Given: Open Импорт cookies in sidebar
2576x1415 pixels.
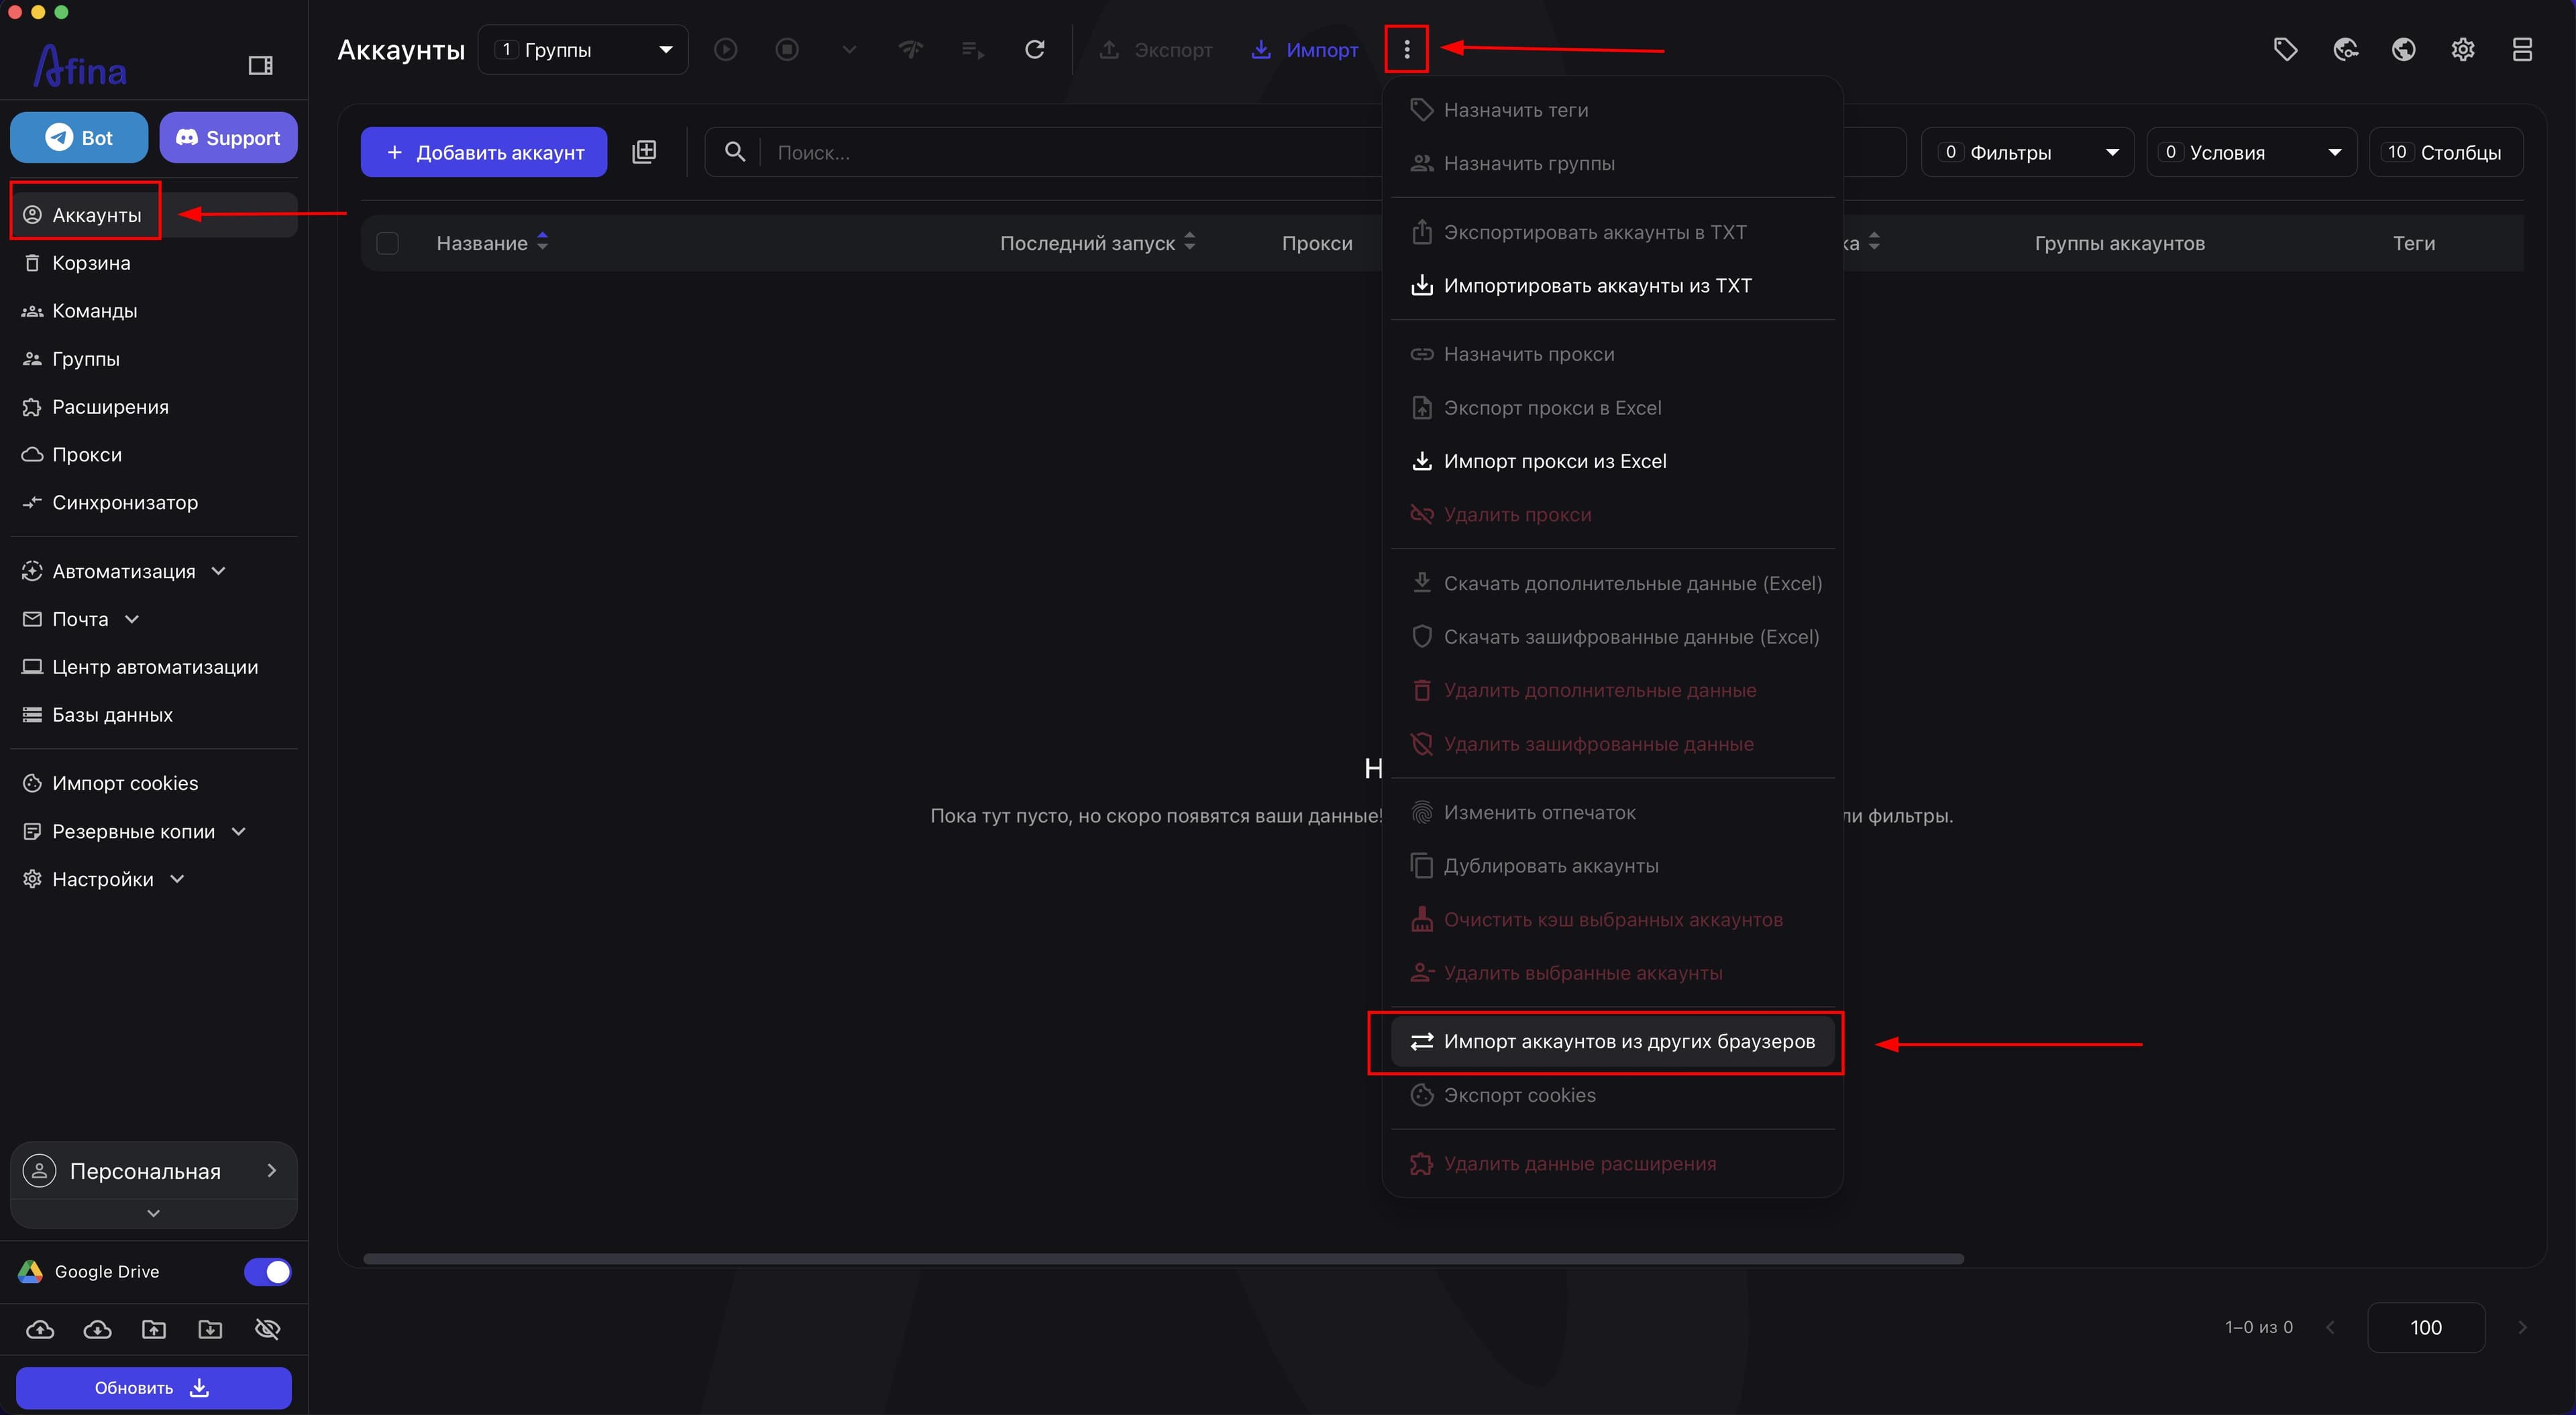Looking at the screenshot, I should [154, 783].
